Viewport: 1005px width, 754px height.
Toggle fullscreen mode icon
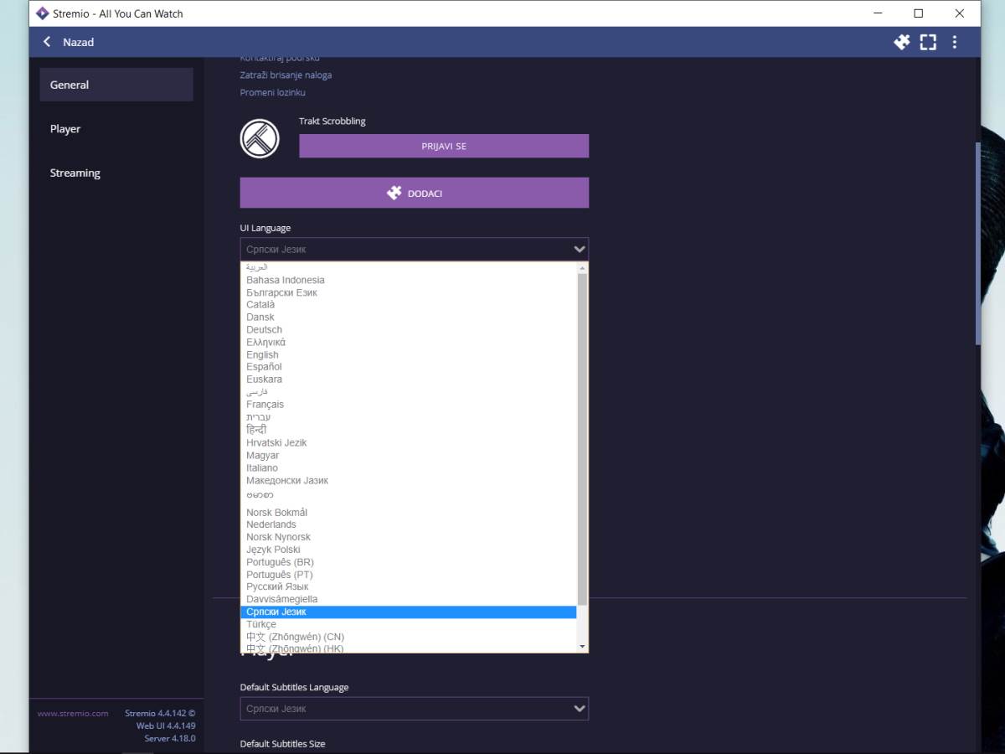[x=928, y=42]
